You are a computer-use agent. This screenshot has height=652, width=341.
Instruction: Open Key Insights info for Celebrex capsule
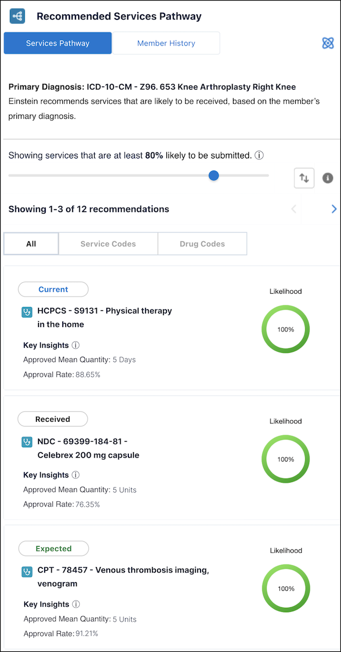tap(76, 475)
